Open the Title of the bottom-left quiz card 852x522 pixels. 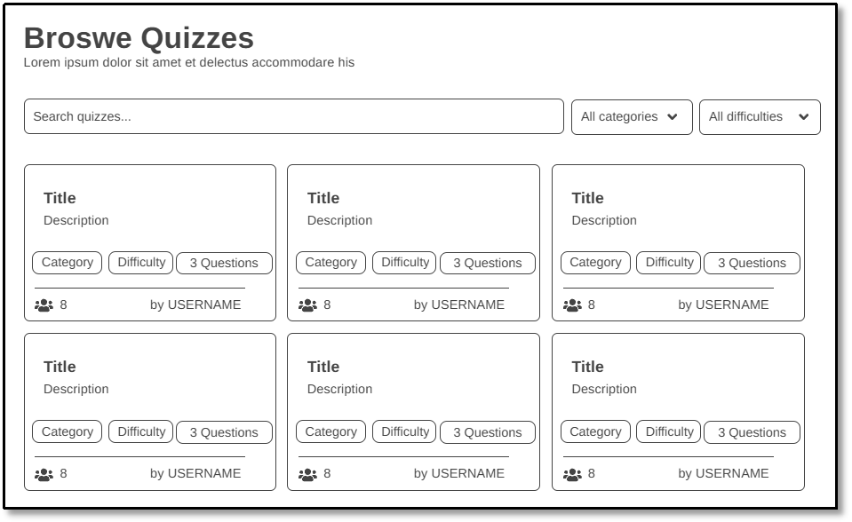pos(60,367)
